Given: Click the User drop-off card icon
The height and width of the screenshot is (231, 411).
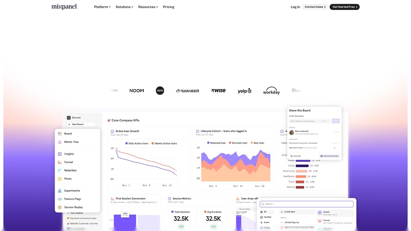Looking at the screenshot, I should (238, 199).
